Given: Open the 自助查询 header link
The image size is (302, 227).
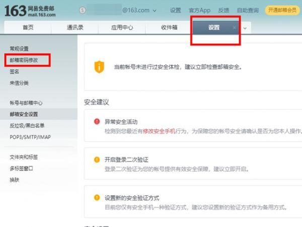Looking at the screenshot, I should tap(248, 10).
